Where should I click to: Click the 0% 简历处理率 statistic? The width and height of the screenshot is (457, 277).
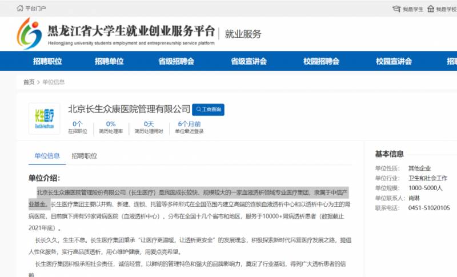click(111, 127)
